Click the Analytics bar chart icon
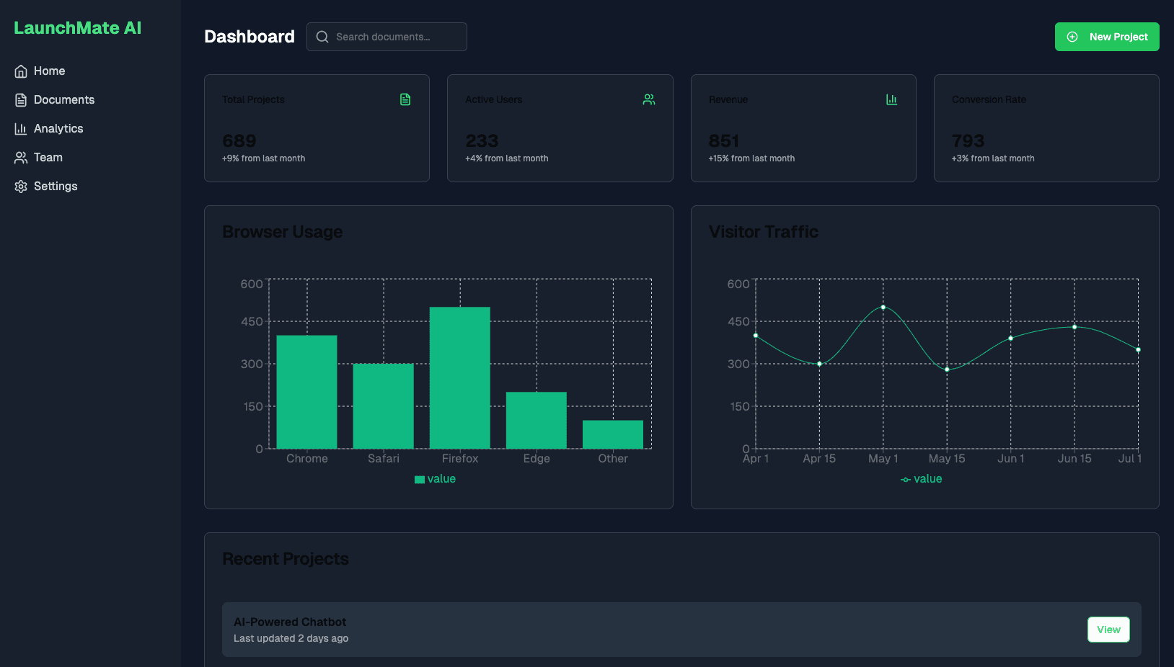The image size is (1174, 667). coord(21,129)
